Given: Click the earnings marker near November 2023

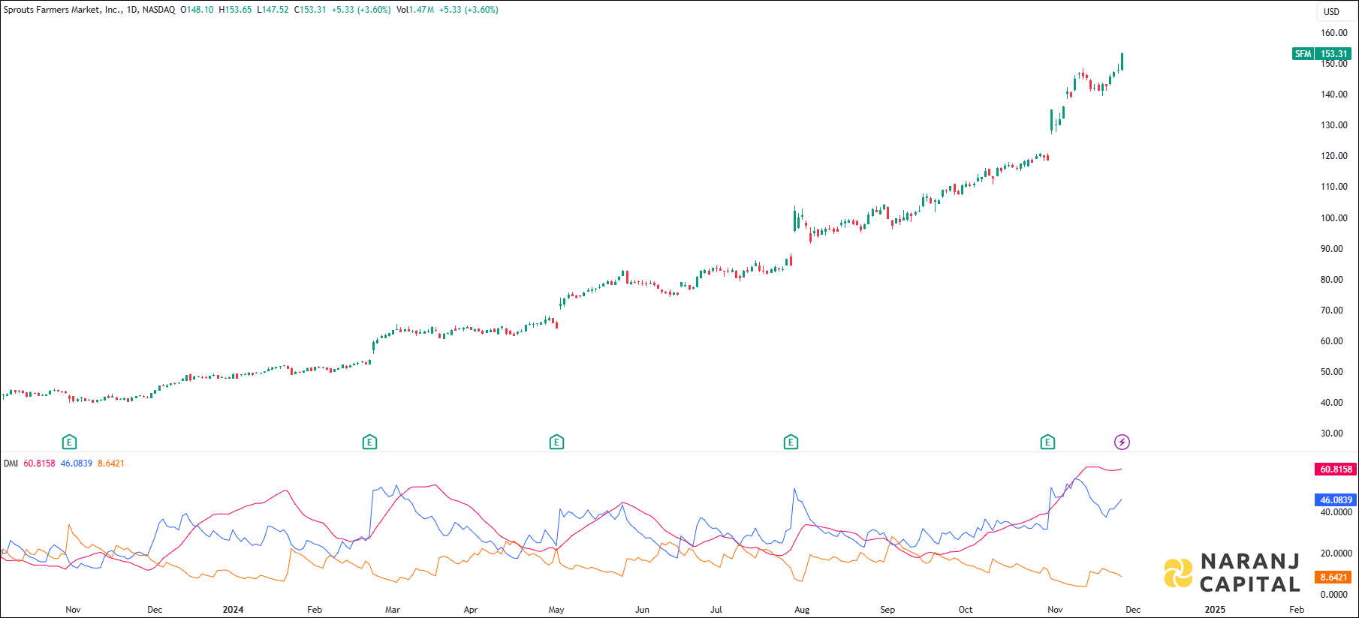Looking at the screenshot, I should [x=69, y=442].
